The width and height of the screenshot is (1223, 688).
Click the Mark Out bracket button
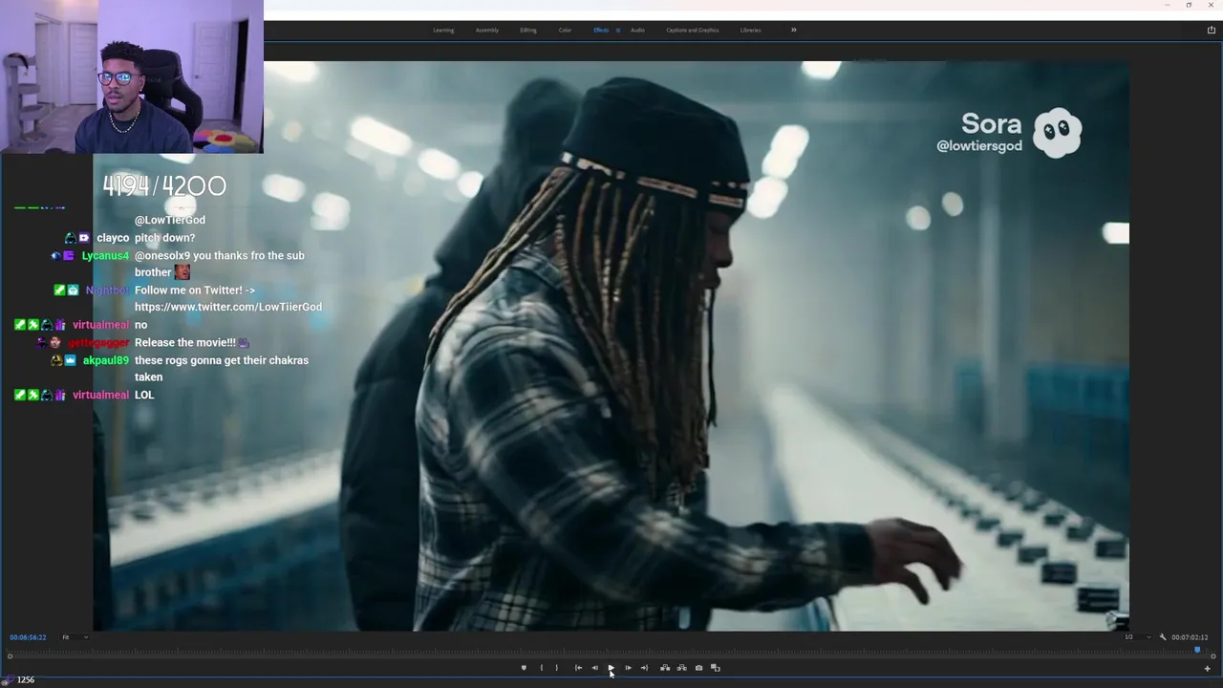pos(557,668)
